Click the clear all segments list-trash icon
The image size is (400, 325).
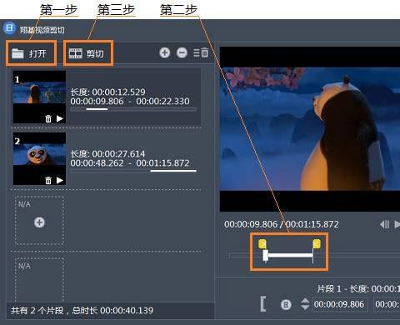(201, 52)
